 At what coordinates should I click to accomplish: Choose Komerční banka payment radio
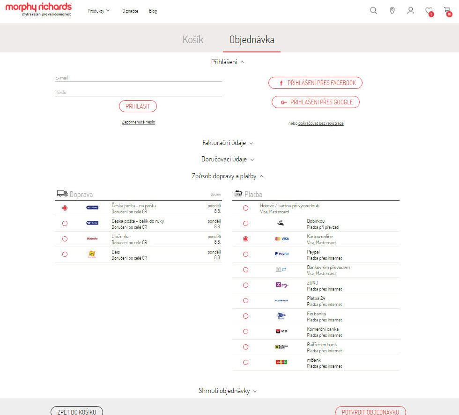[245, 332]
